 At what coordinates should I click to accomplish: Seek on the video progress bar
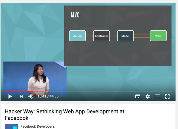coord(88,91)
